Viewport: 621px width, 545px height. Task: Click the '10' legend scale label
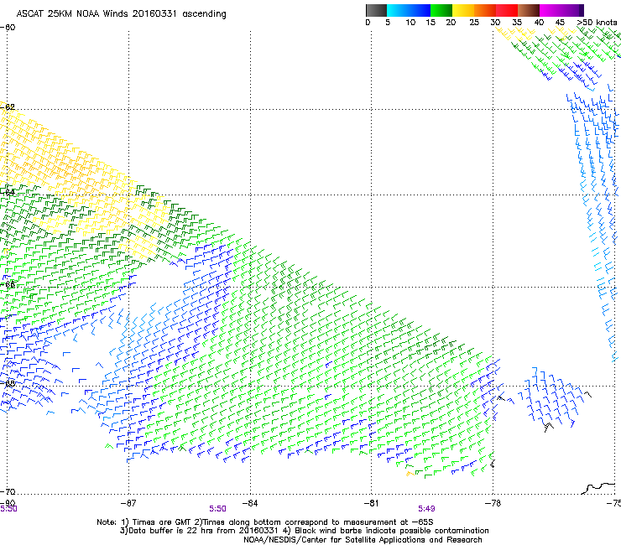click(410, 23)
